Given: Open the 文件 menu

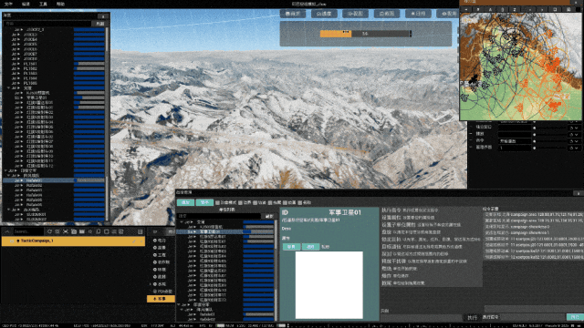Looking at the screenshot, I should click(8, 4).
